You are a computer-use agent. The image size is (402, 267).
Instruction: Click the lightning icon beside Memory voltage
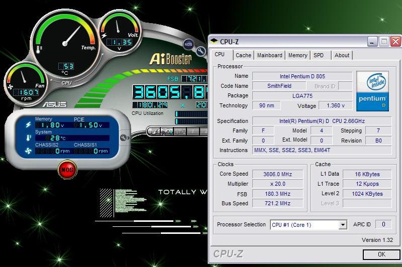pyautogui.click(x=28, y=124)
